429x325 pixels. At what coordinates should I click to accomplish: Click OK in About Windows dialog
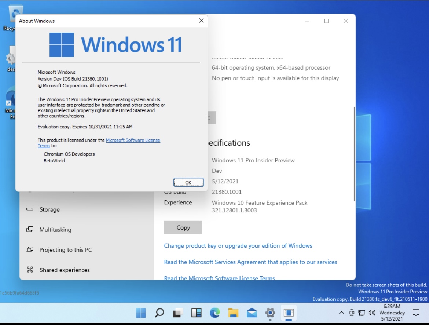188,182
